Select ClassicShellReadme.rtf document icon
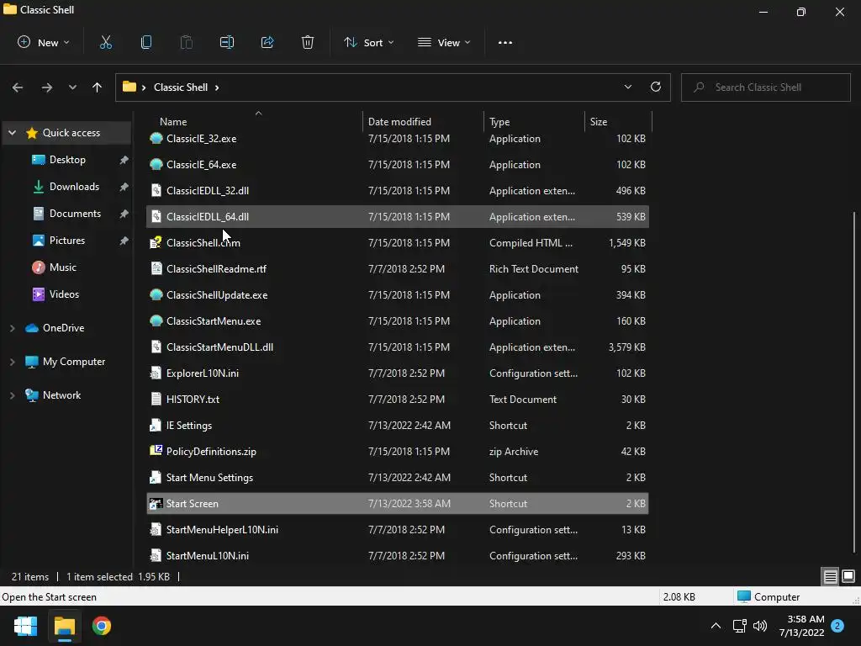 click(156, 268)
